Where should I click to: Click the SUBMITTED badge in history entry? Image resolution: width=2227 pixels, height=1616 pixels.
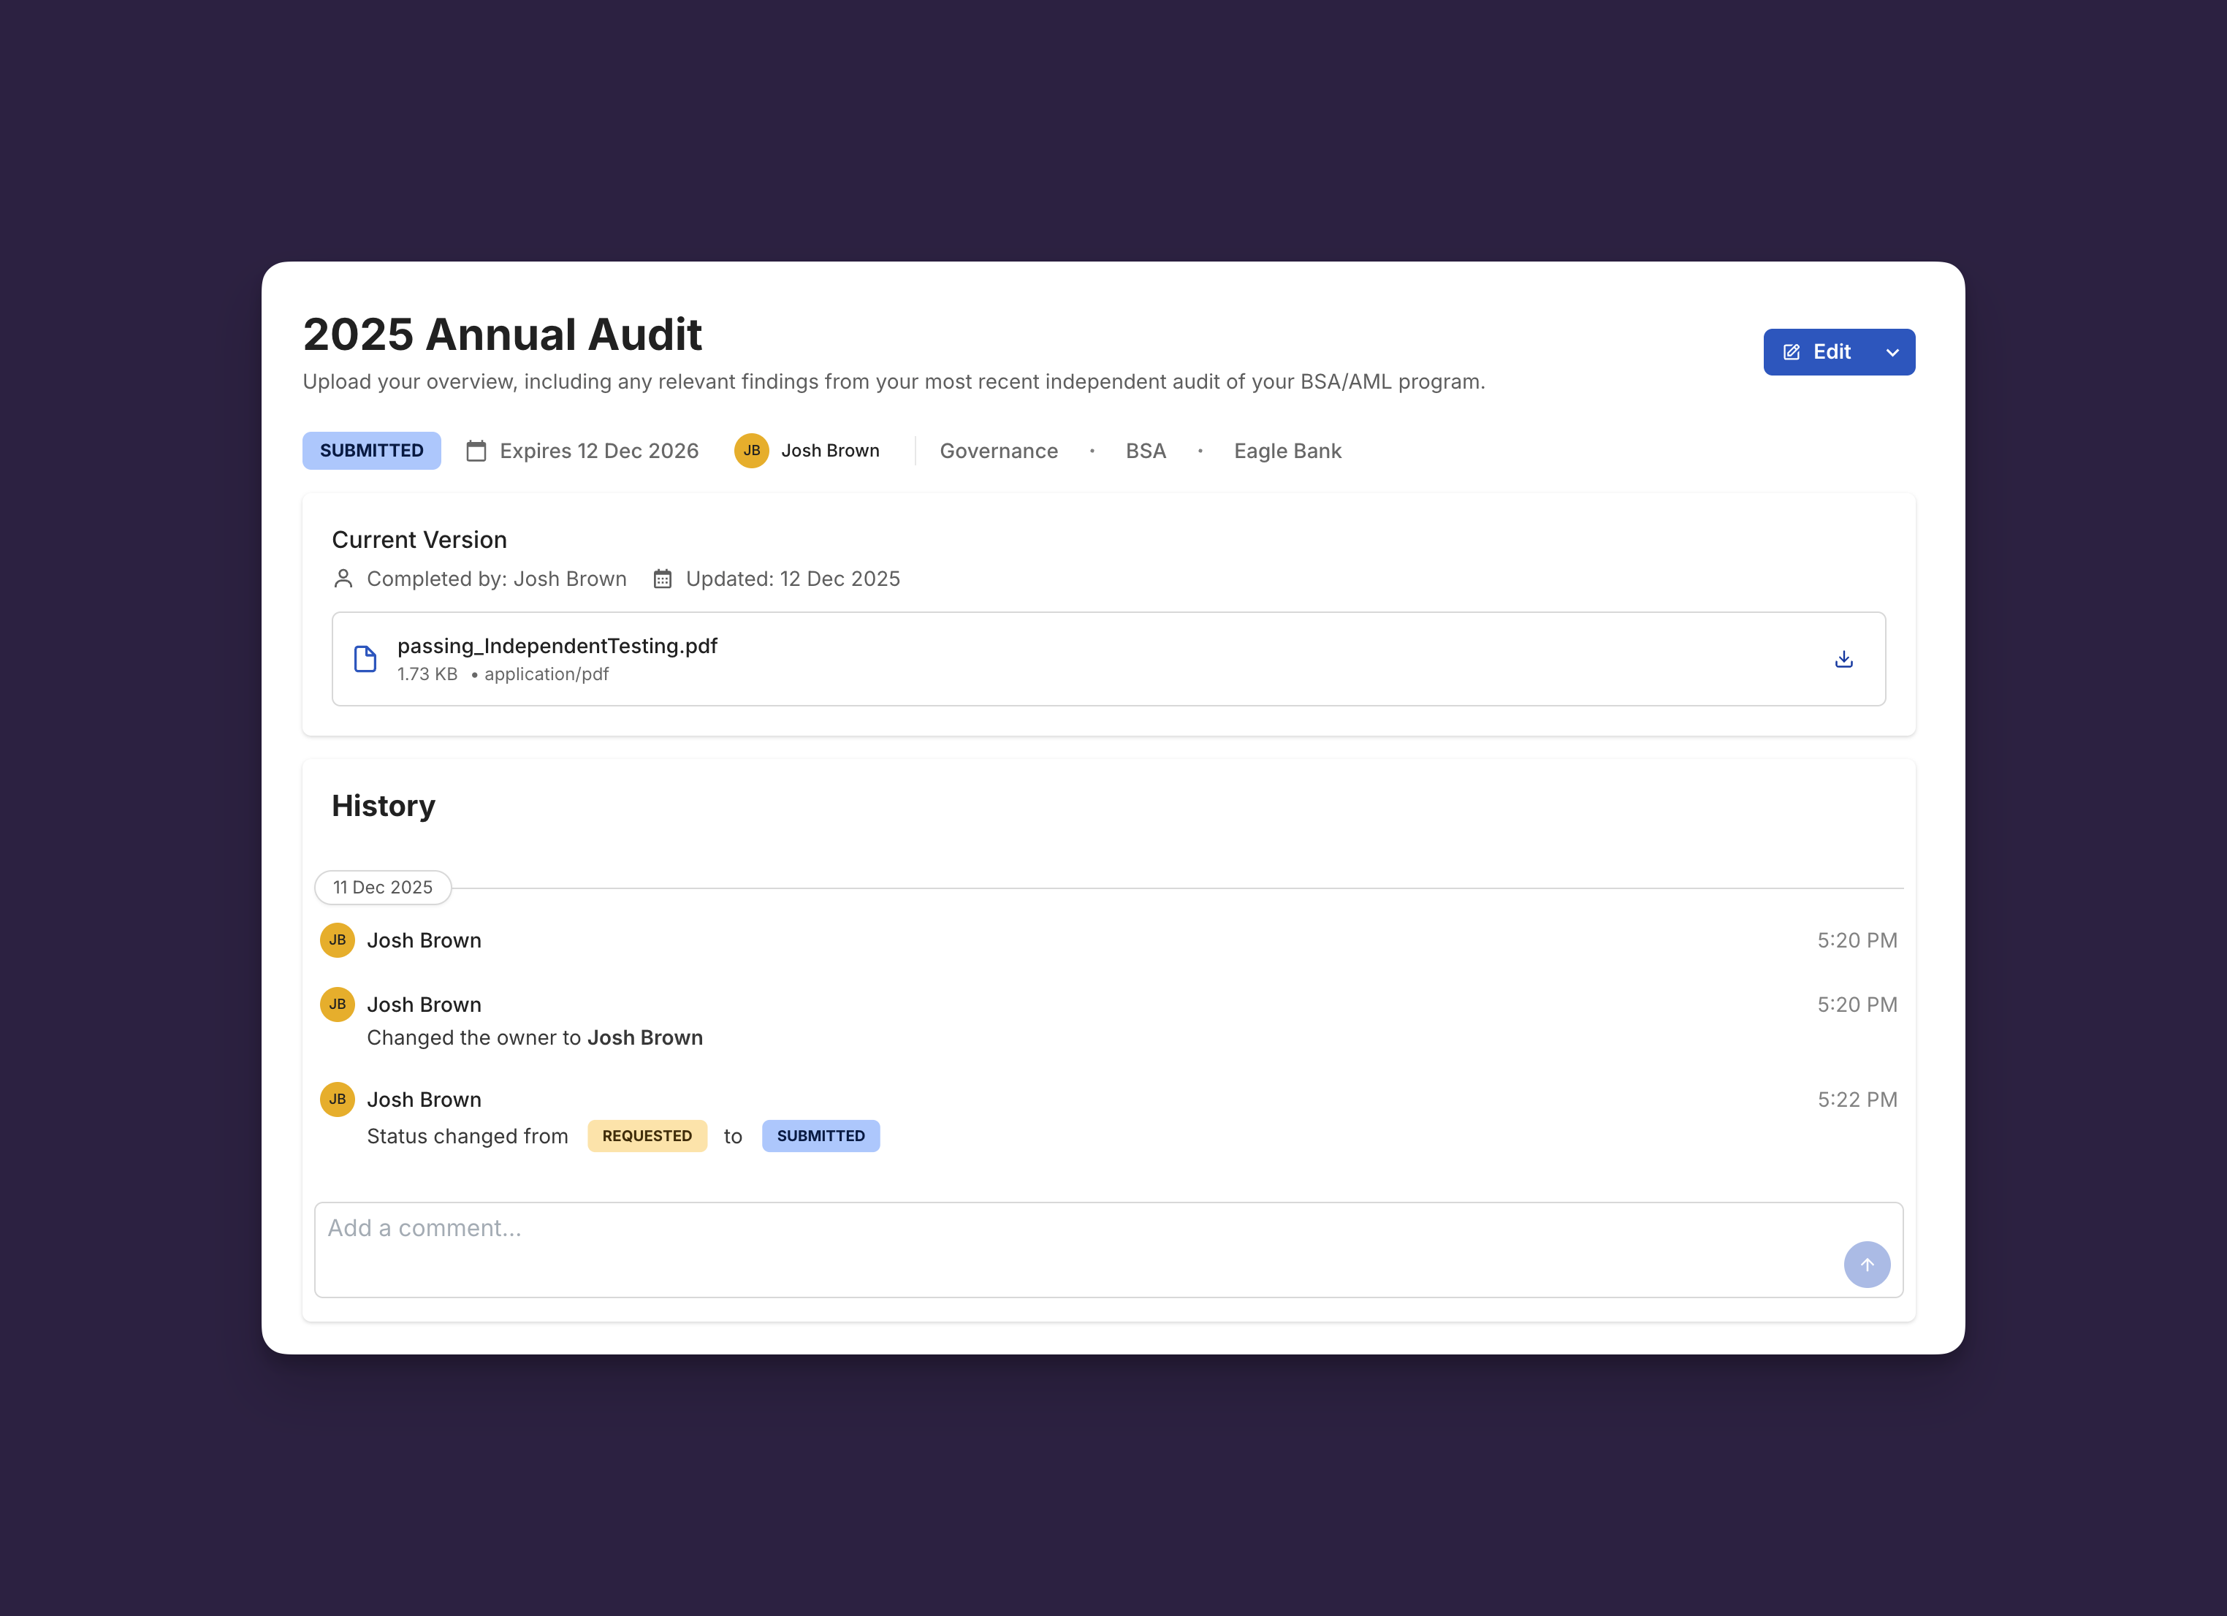(x=820, y=1135)
